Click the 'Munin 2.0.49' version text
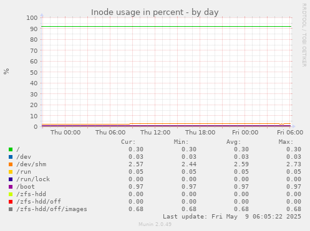Screen dimensions: 310x231 point(155,224)
